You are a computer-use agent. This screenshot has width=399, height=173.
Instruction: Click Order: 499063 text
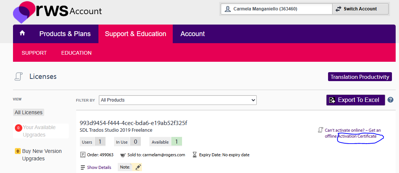[100, 155]
